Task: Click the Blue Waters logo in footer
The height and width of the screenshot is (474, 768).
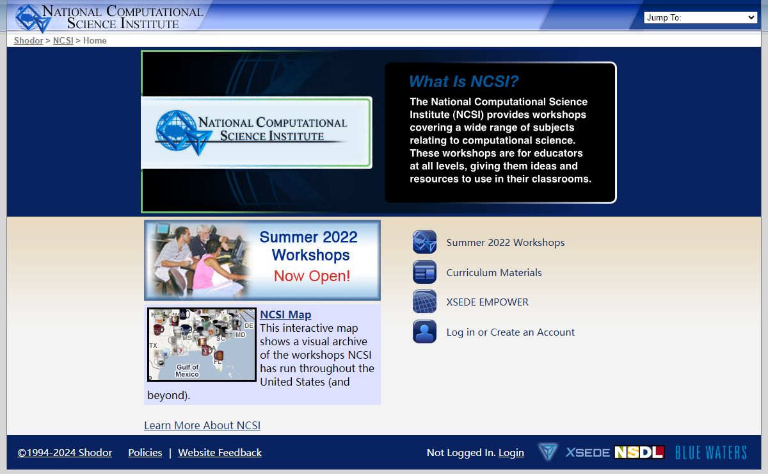Action: 711,452
